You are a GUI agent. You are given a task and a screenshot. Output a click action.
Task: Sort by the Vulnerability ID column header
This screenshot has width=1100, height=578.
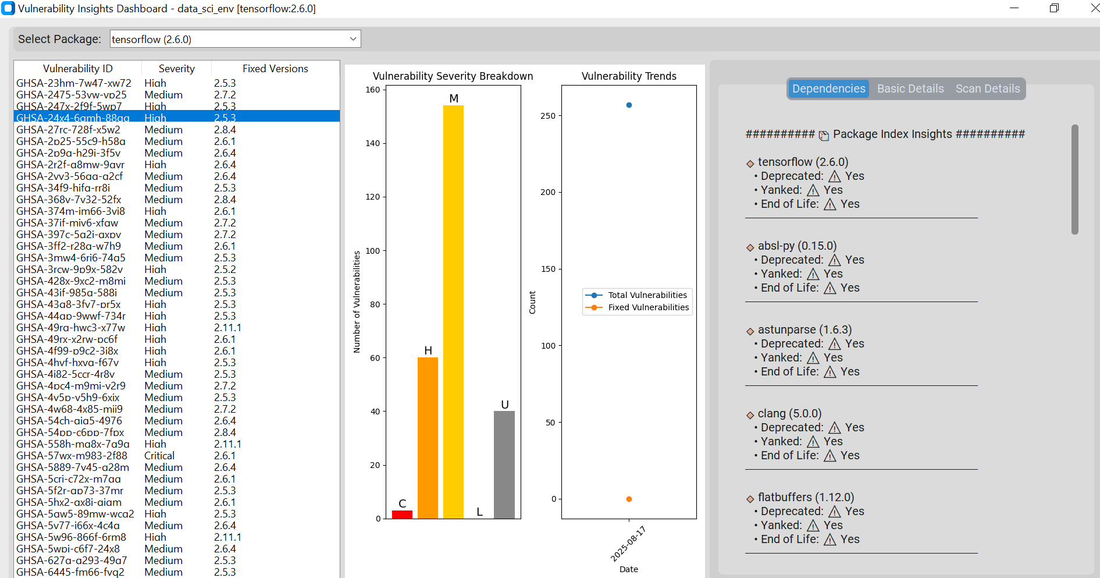[78, 69]
